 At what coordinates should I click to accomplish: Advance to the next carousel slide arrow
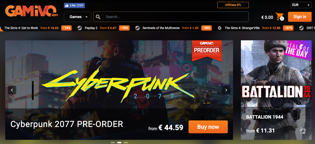pos(226,90)
